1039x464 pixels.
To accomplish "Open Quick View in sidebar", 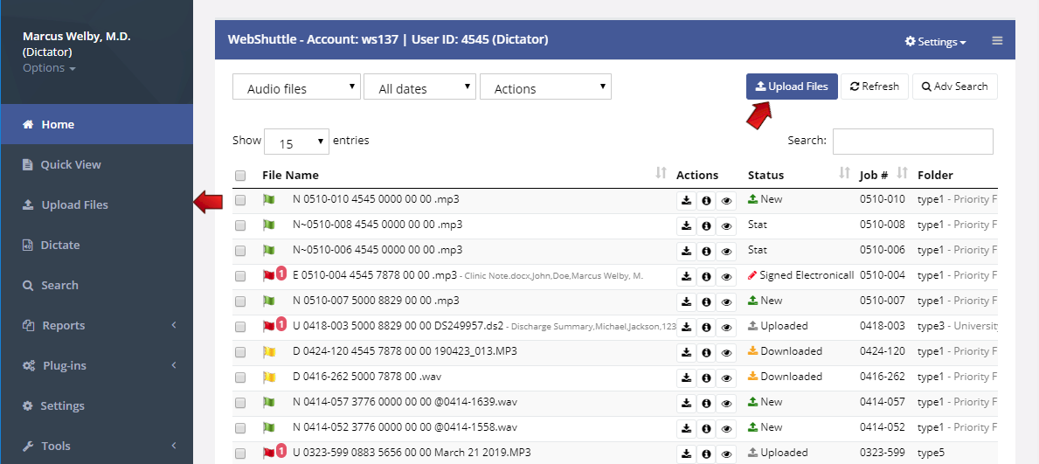I will (97, 164).
